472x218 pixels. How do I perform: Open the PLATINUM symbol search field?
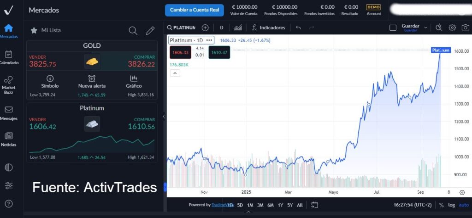[x=182, y=28]
